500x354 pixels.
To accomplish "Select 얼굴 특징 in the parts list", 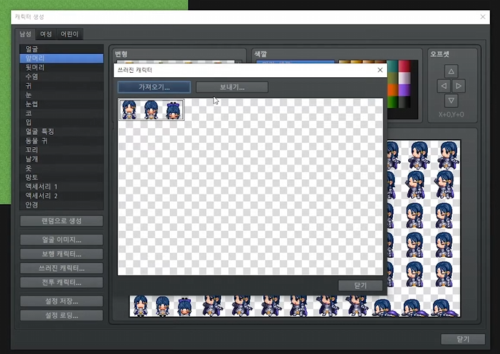I will (x=61, y=132).
